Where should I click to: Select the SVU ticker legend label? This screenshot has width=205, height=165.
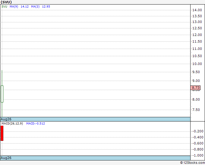[4, 7]
